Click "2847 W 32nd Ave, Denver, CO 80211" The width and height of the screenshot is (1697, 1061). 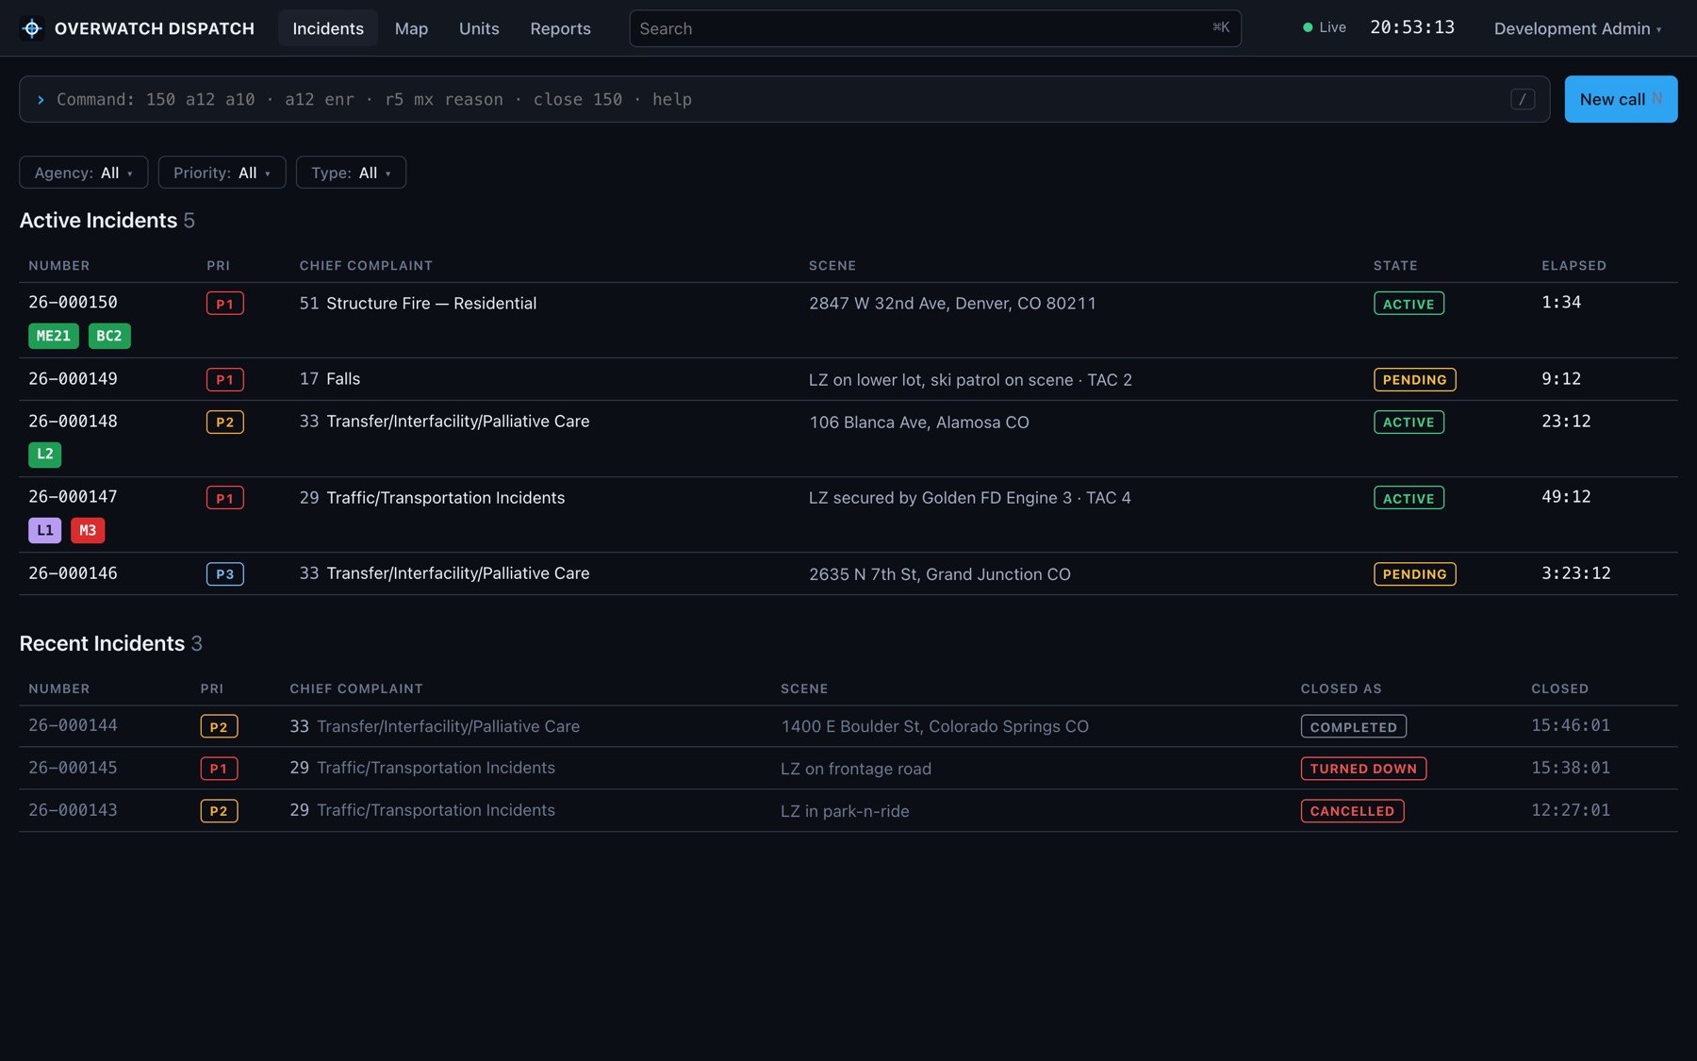pos(952,304)
